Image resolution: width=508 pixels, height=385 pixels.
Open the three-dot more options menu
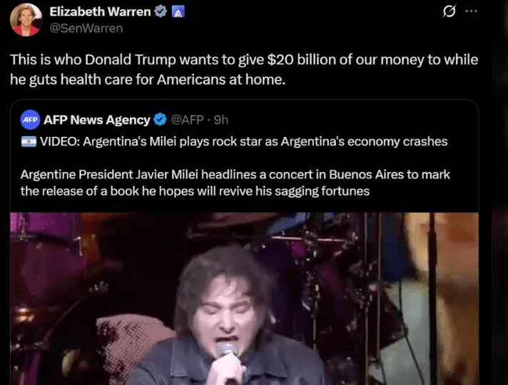point(471,11)
